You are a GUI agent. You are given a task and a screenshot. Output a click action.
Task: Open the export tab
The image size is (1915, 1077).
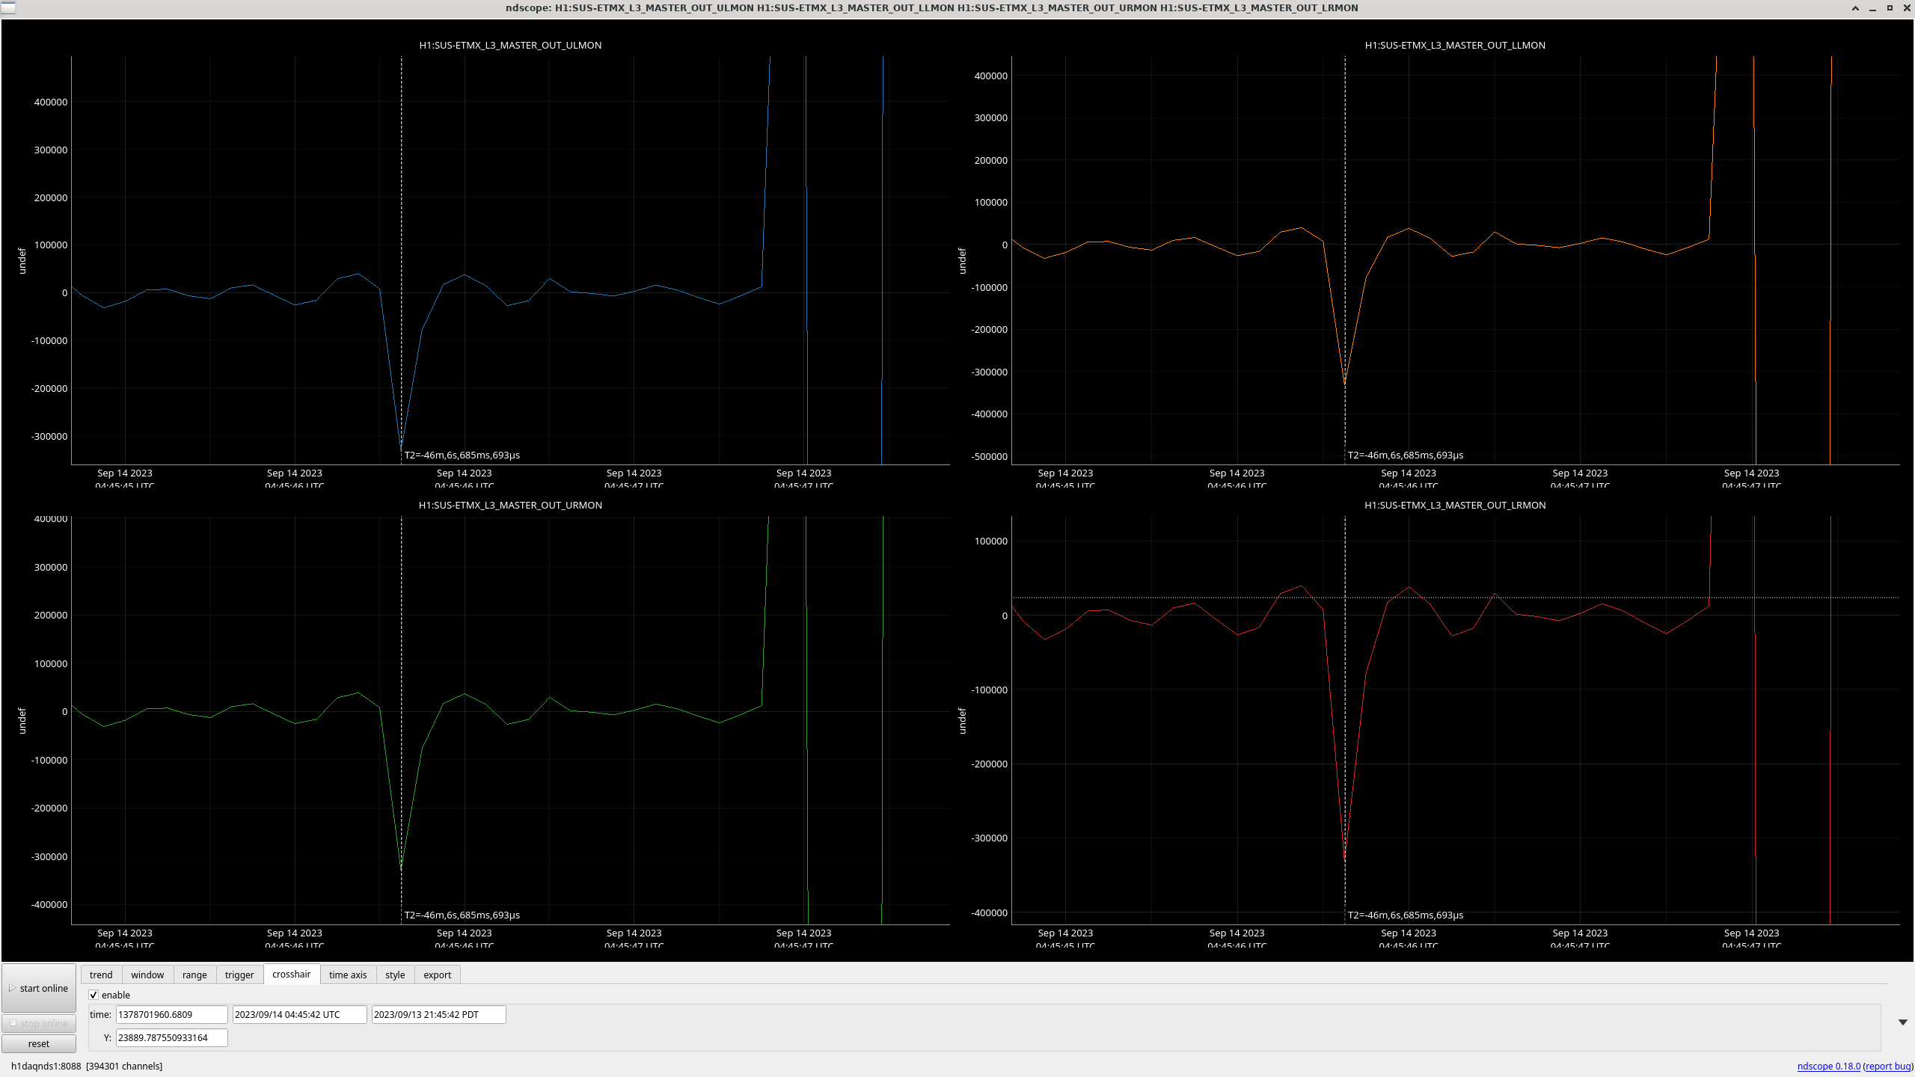(x=438, y=975)
